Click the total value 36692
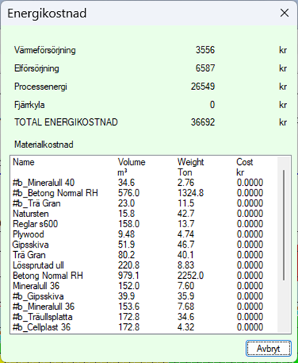The height and width of the screenshot is (363, 298). coord(203,122)
